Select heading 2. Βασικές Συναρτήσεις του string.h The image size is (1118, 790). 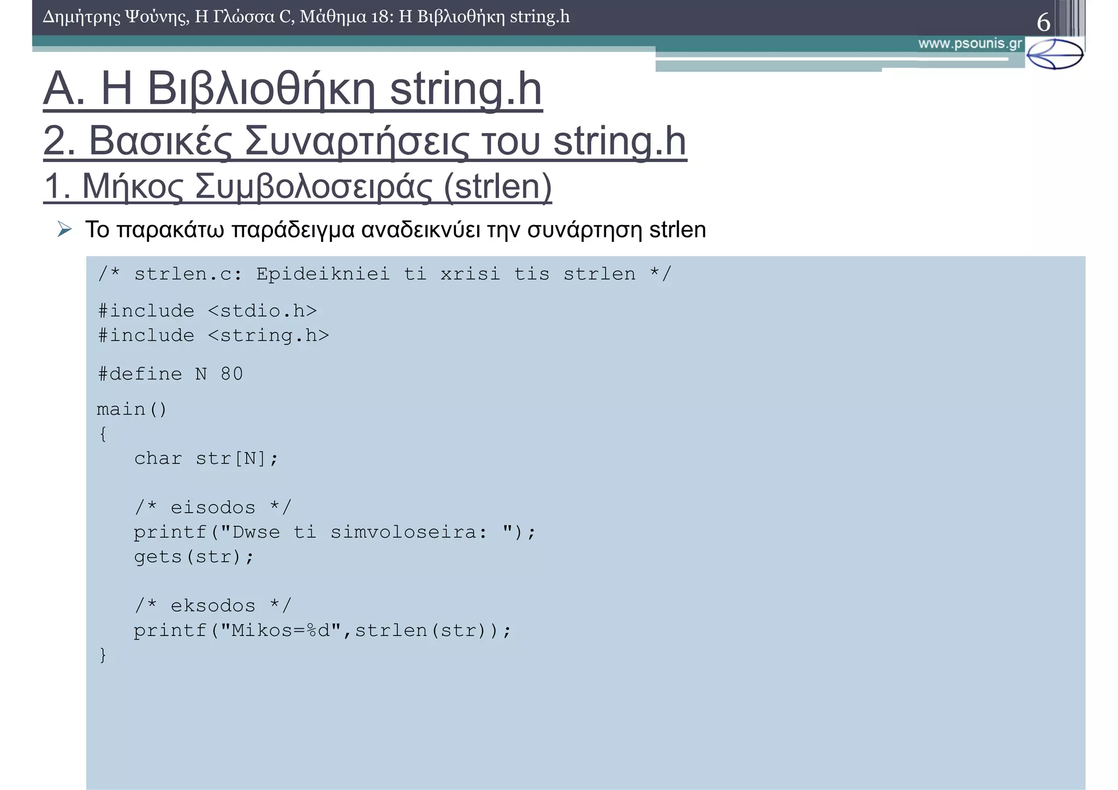(x=364, y=141)
